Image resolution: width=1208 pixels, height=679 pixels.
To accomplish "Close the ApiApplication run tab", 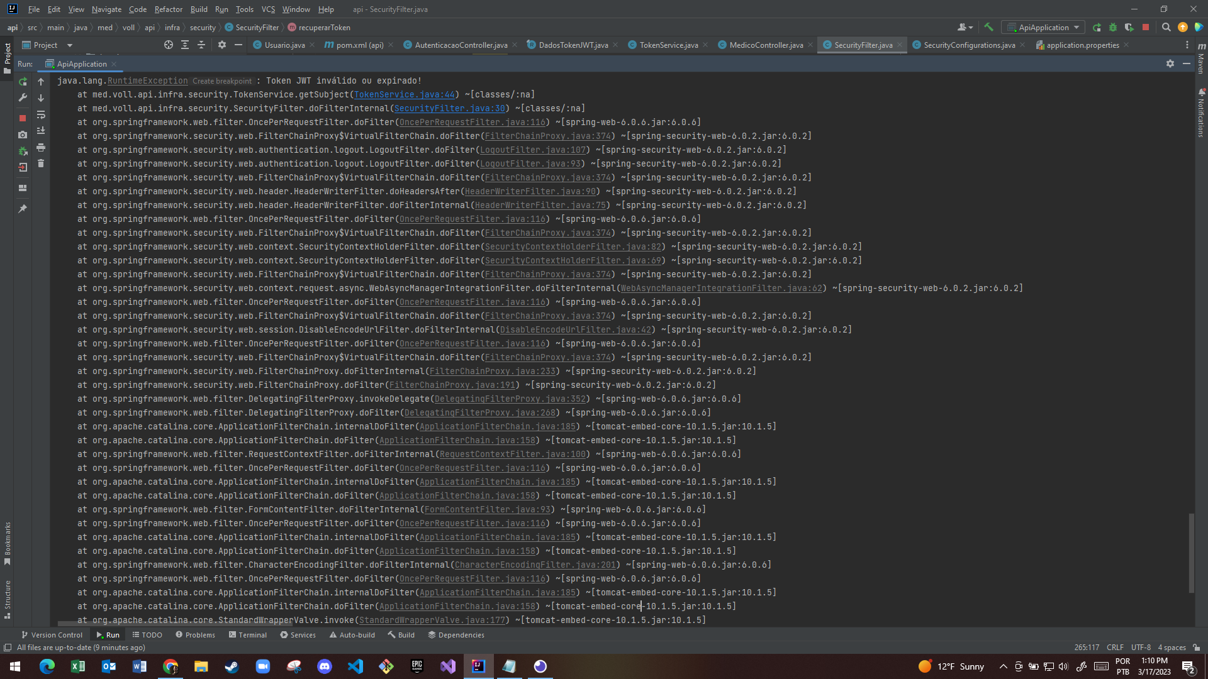I will point(114,64).
